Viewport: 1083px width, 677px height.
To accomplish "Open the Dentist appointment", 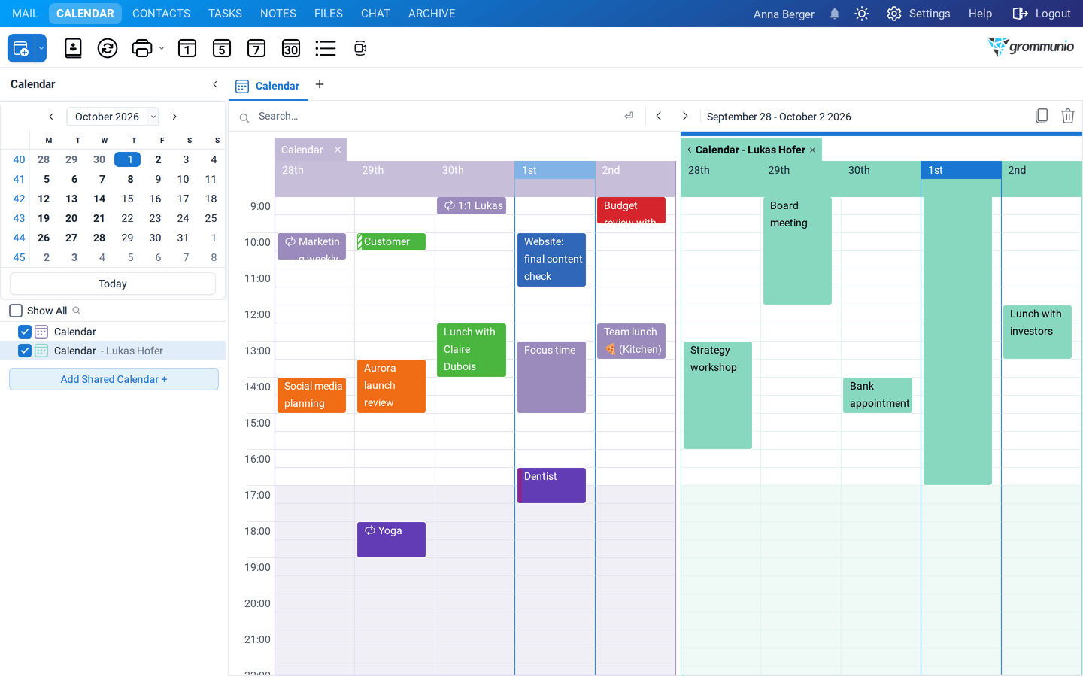I will tap(551, 485).
